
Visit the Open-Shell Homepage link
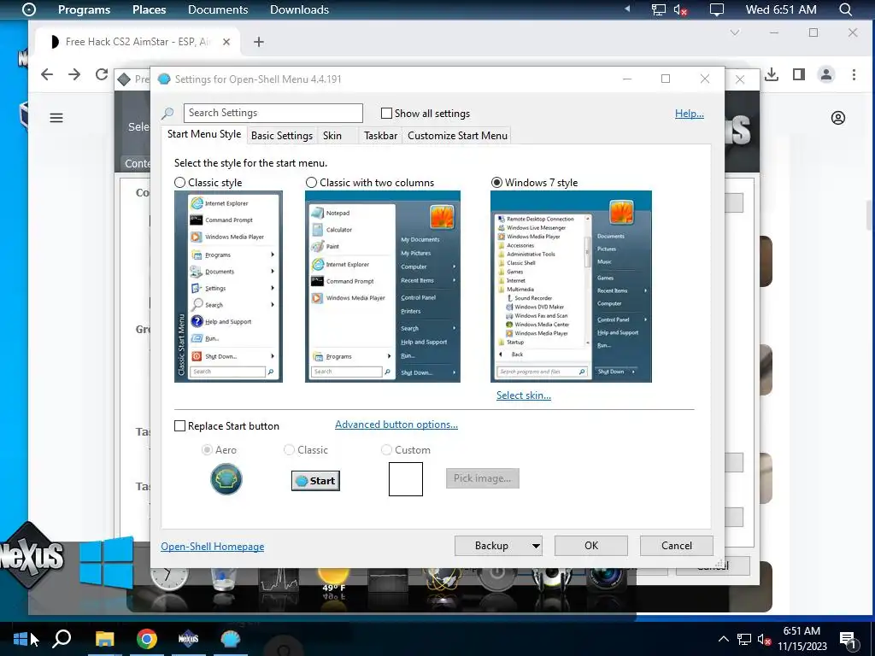(213, 547)
